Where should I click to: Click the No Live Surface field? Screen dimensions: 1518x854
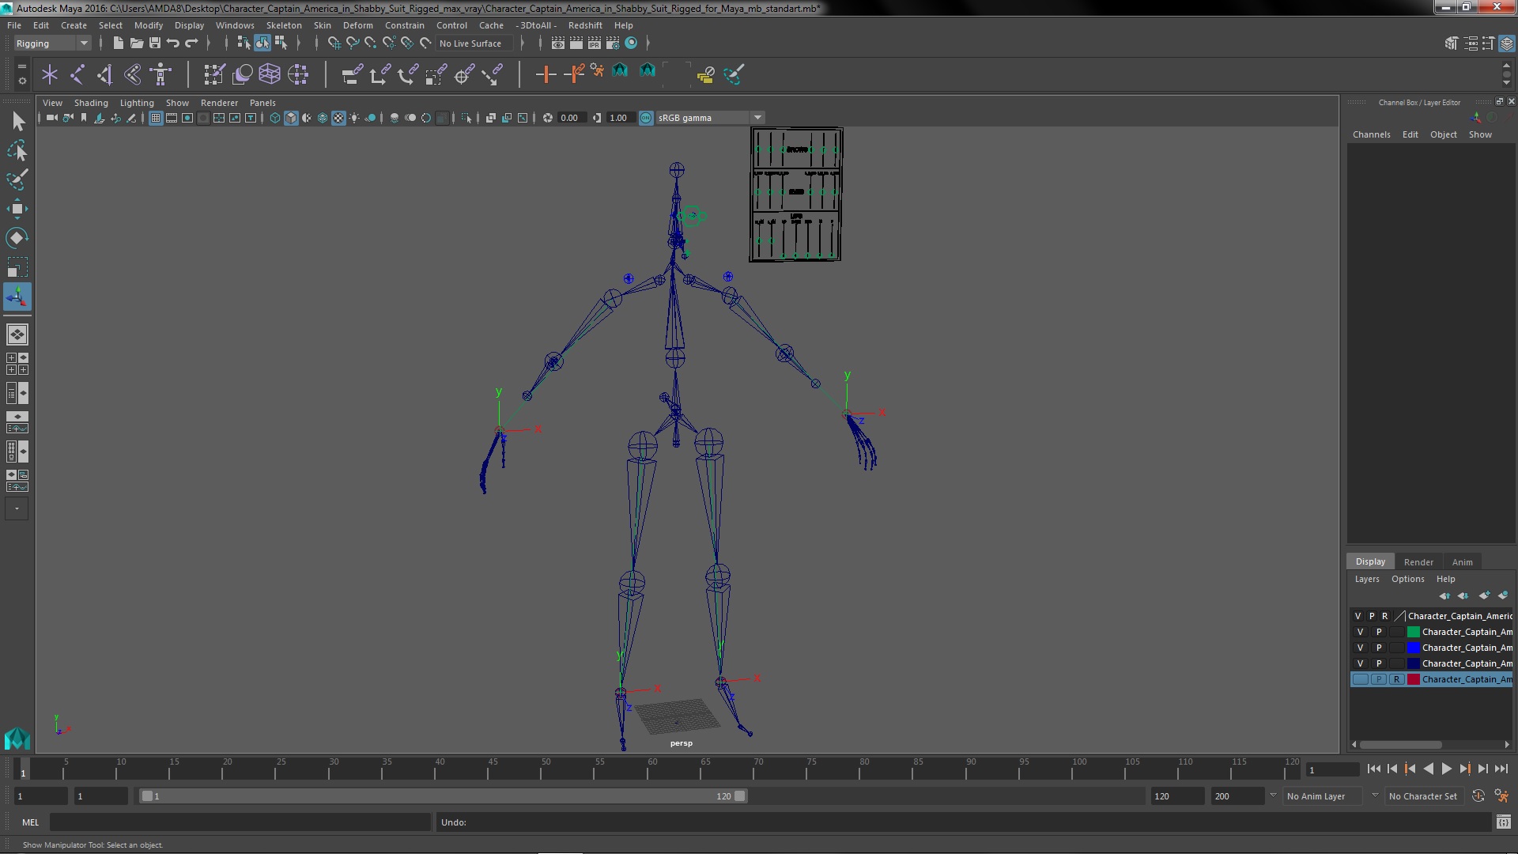click(x=474, y=43)
